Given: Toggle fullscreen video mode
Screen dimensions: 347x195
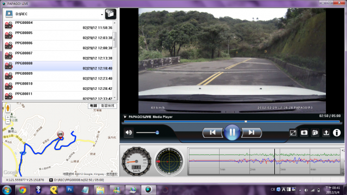Looking at the screenshot, I should click(x=293, y=133).
